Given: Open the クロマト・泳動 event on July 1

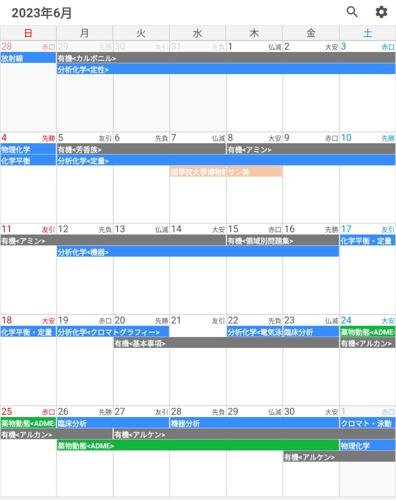Looking at the screenshot, I should [368, 423].
